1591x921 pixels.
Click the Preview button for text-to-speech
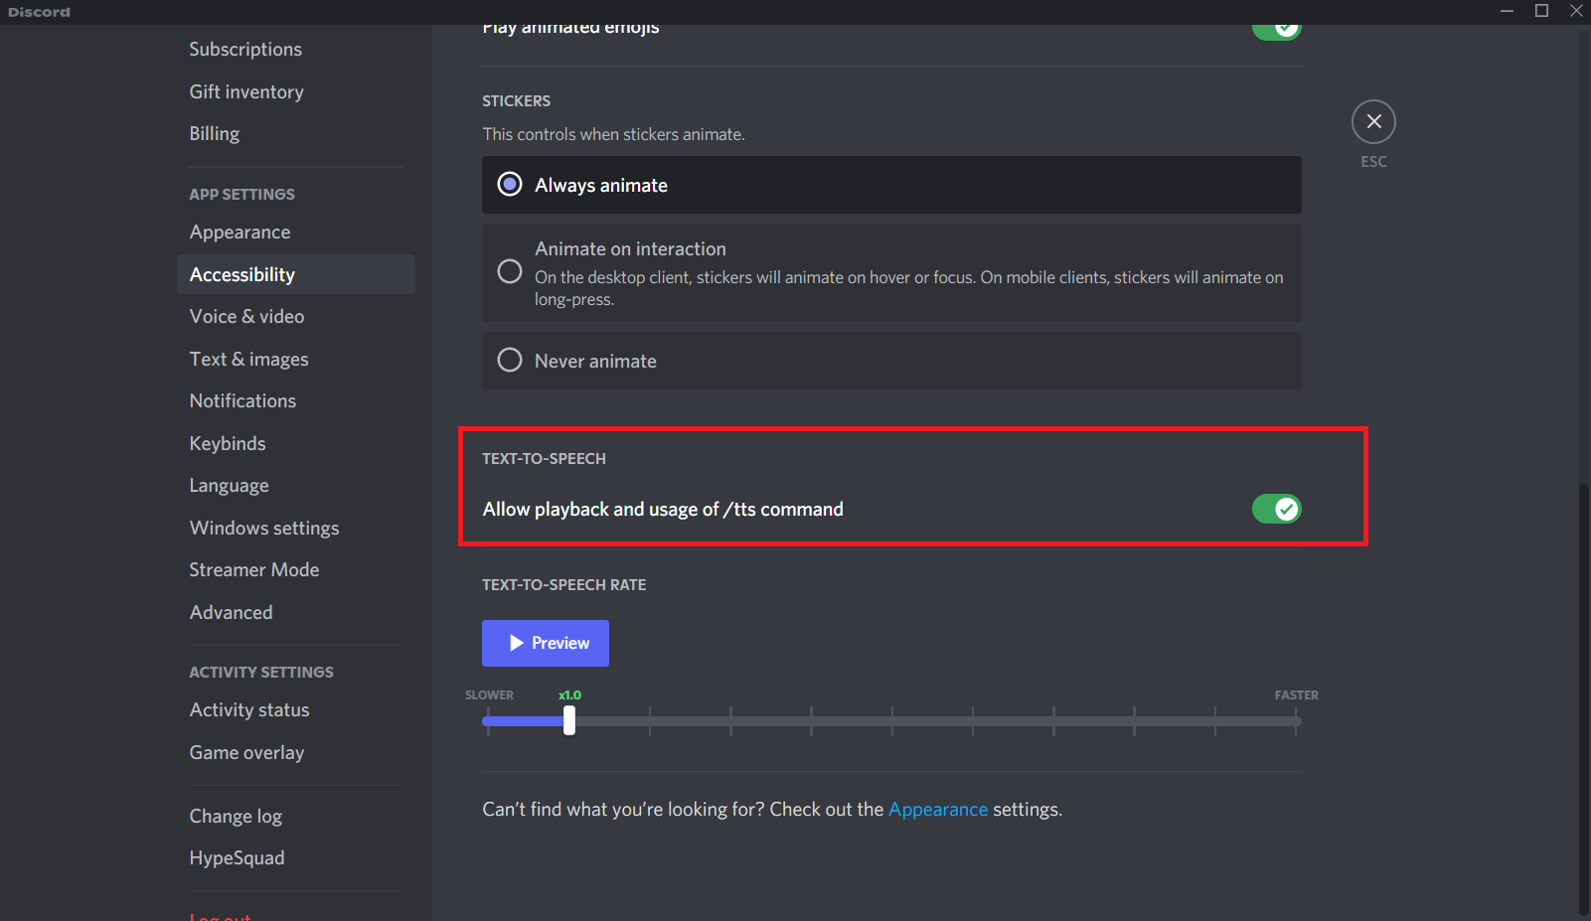click(546, 642)
